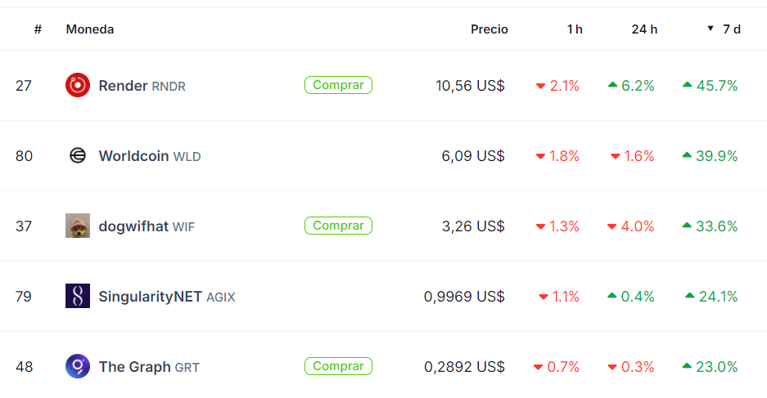Sort by the 7 d column arrow
This screenshot has width=767, height=398.
click(711, 29)
